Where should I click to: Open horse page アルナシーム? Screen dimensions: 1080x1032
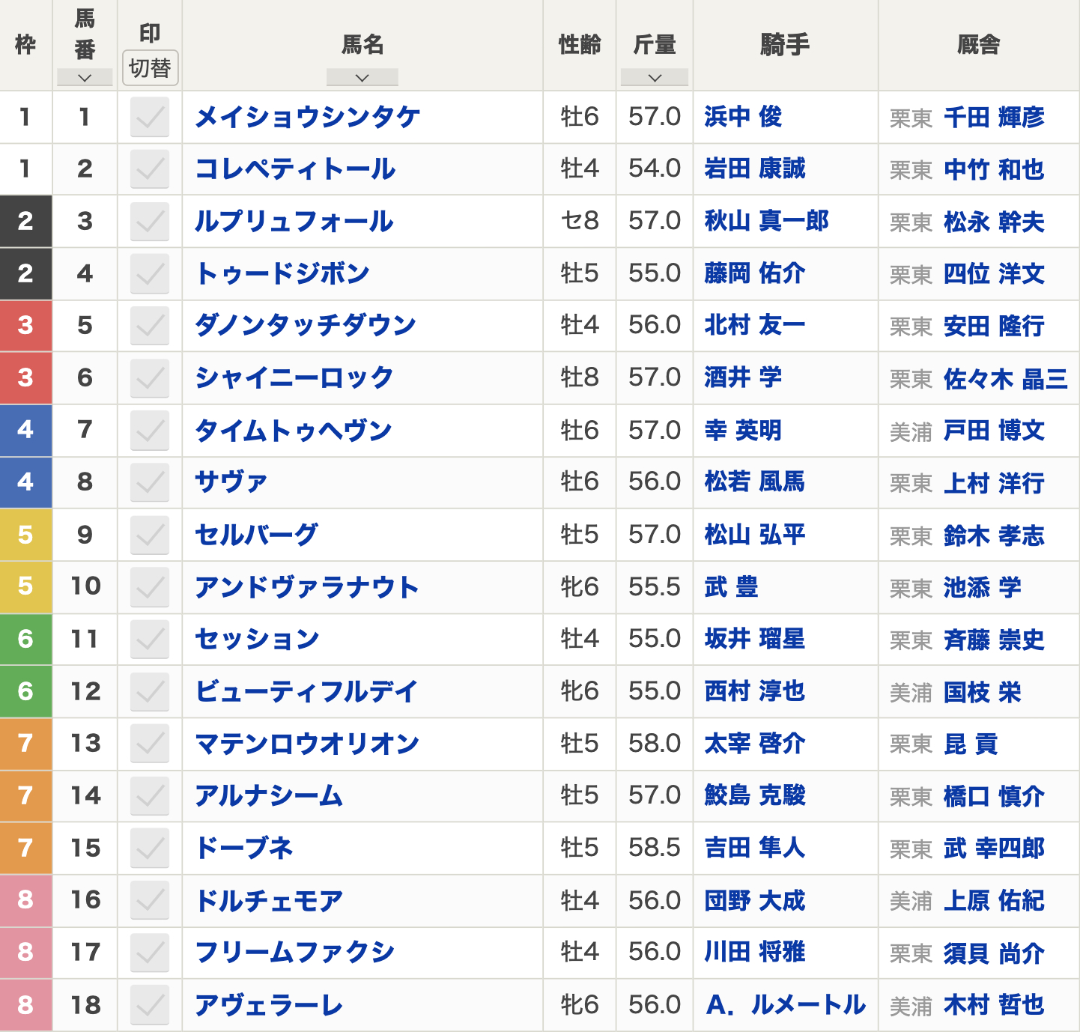click(269, 795)
